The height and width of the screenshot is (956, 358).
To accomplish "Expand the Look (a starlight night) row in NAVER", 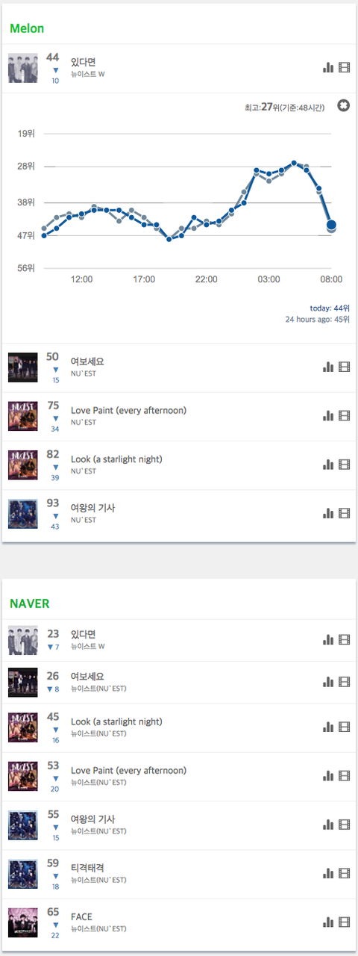I will 179,727.
